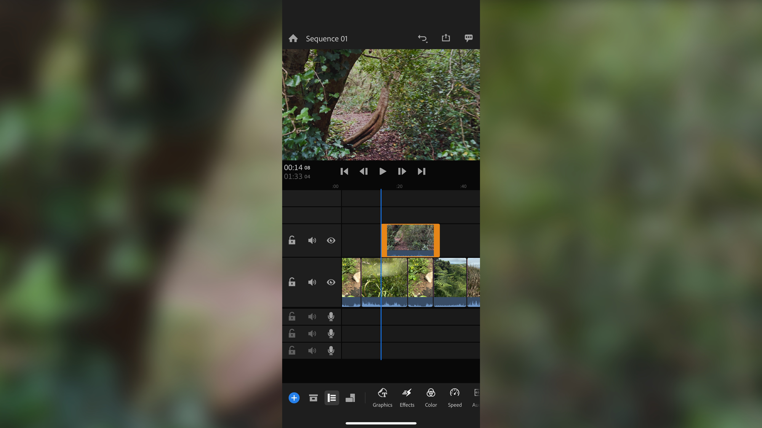762x428 pixels.
Task: Add media with the blue plus button
Action: (x=294, y=398)
